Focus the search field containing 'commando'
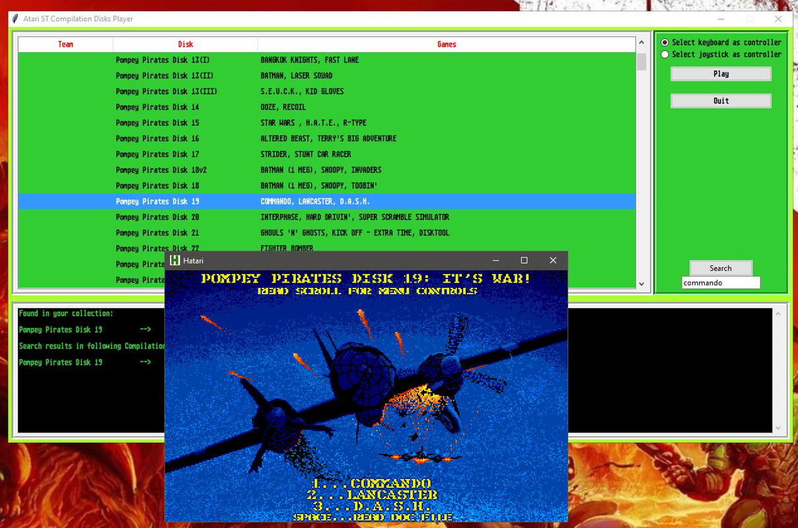The image size is (798, 528). (x=721, y=282)
